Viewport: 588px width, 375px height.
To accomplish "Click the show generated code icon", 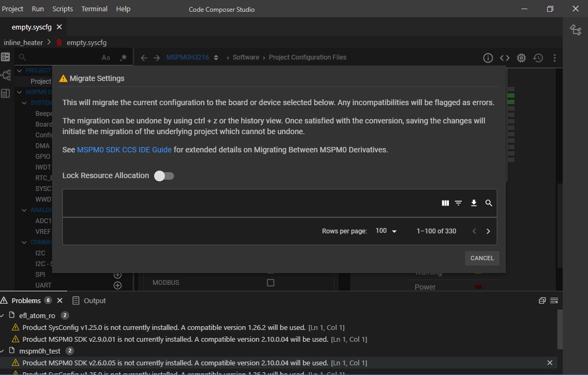I will tap(505, 58).
